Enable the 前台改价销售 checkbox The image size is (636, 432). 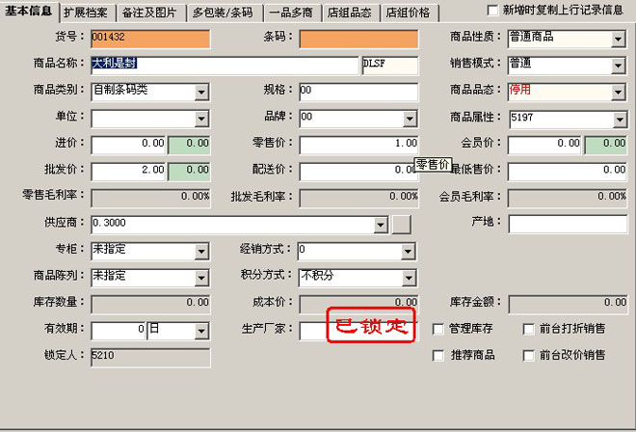click(x=528, y=356)
